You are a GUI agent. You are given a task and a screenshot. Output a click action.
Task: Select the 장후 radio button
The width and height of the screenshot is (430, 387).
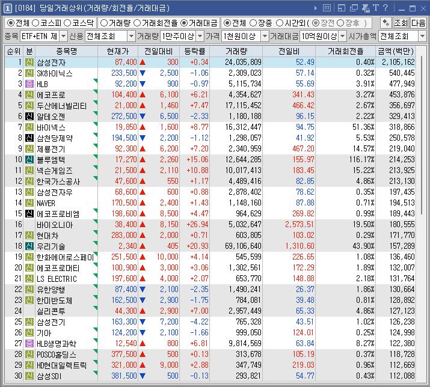340,23
